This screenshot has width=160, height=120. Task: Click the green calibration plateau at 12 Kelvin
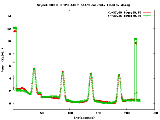pos(15,28)
